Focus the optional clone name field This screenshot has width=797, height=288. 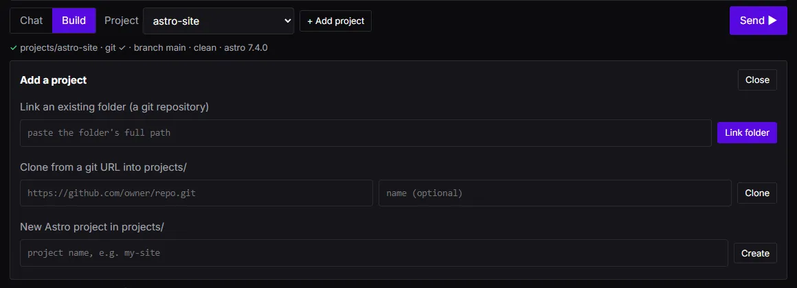pyautogui.click(x=554, y=193)
